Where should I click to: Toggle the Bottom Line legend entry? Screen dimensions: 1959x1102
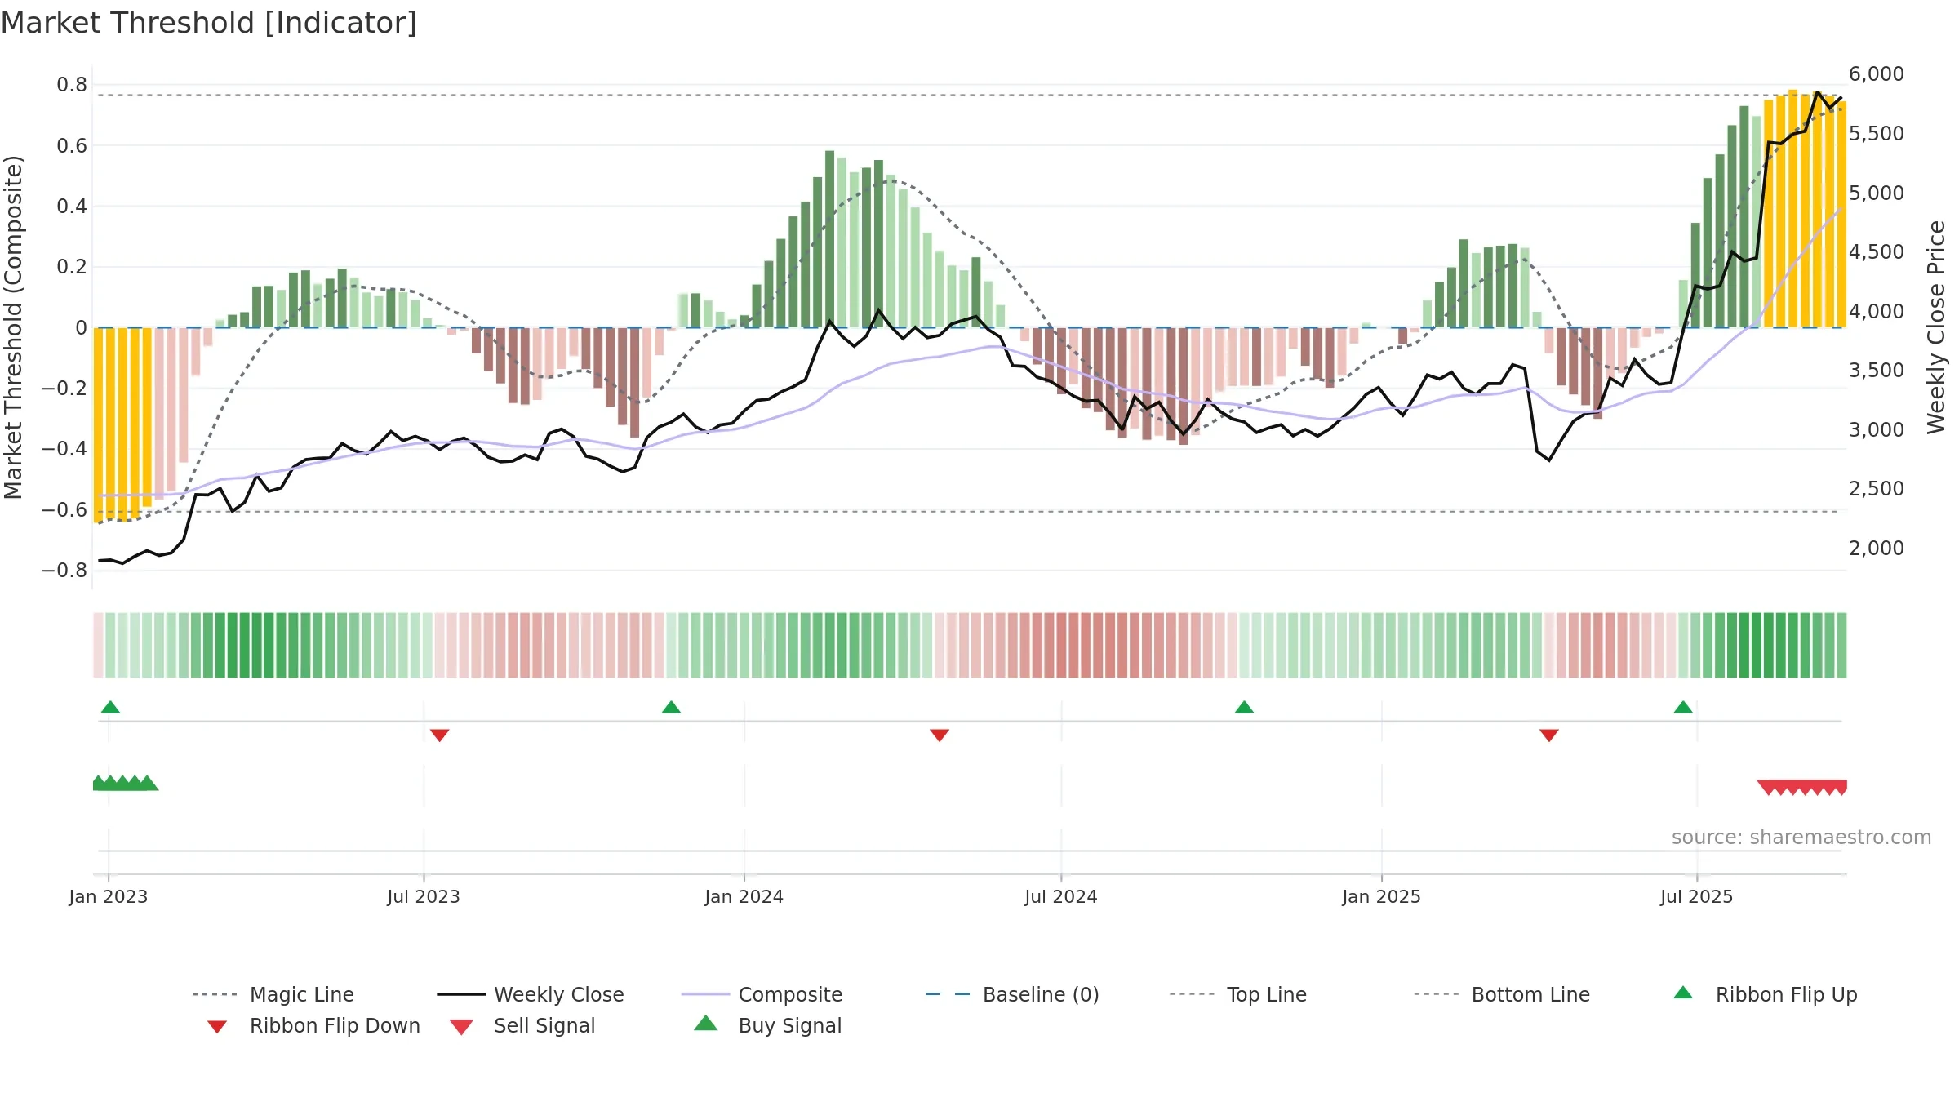click(x=1502, y=994)
